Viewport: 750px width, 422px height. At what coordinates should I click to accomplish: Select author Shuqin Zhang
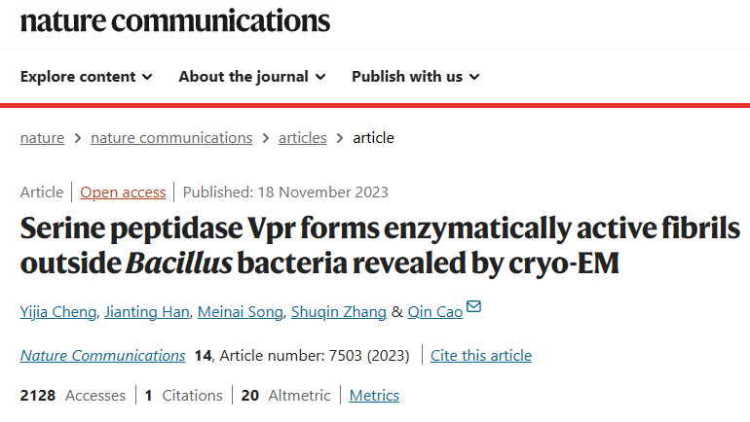[339, 312]
